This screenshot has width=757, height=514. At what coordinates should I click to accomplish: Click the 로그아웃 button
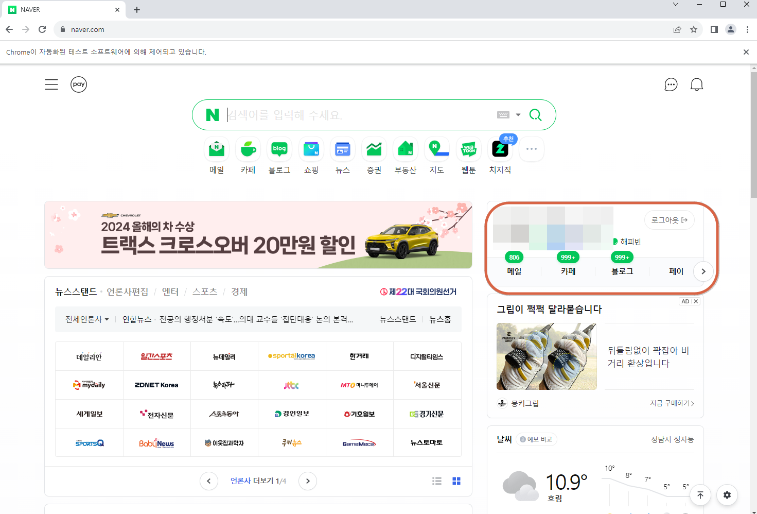coord(670,220)
